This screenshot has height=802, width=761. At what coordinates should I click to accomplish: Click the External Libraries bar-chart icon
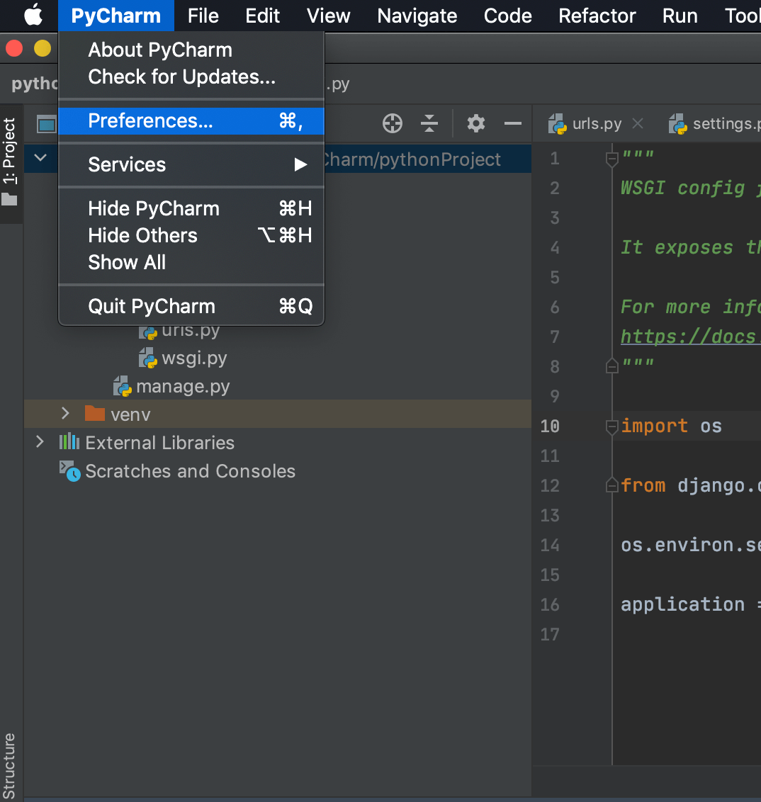coord(69,443)
